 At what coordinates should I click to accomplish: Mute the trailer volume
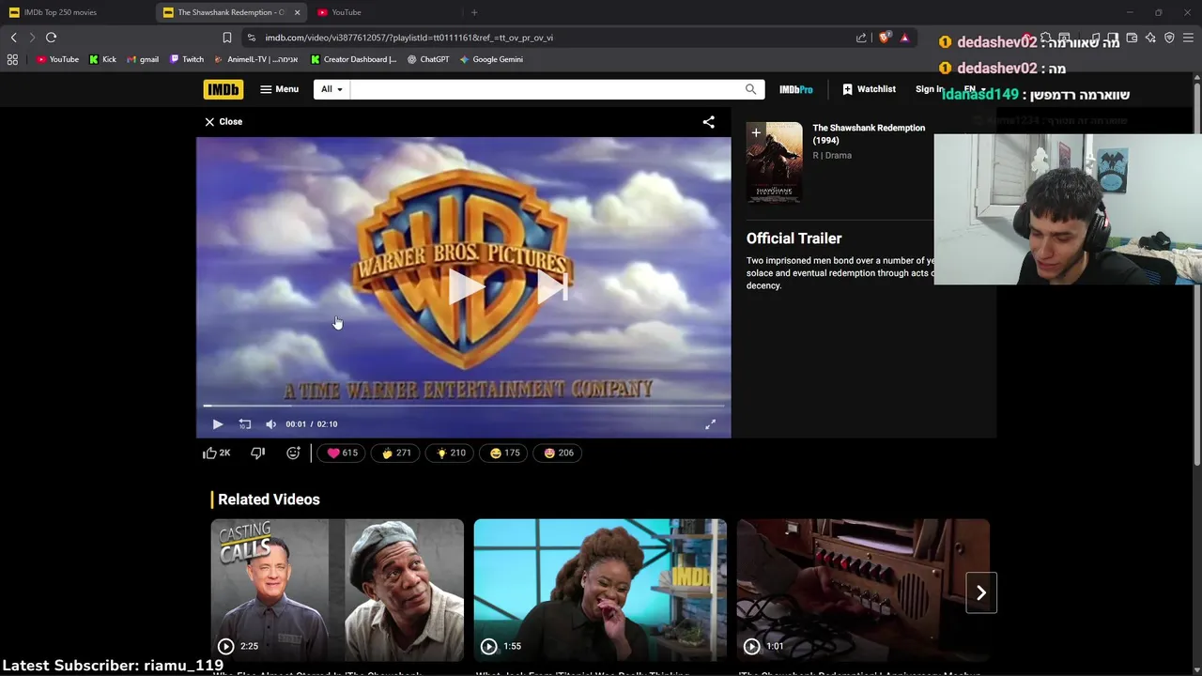pyautogui.click(x=270, y=424)
